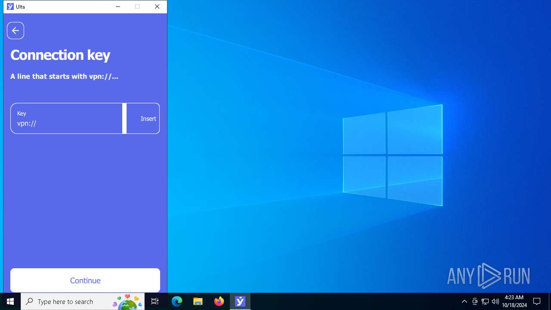Open the volume control icon
Screen dimensions: 551x310
(495, 301)
